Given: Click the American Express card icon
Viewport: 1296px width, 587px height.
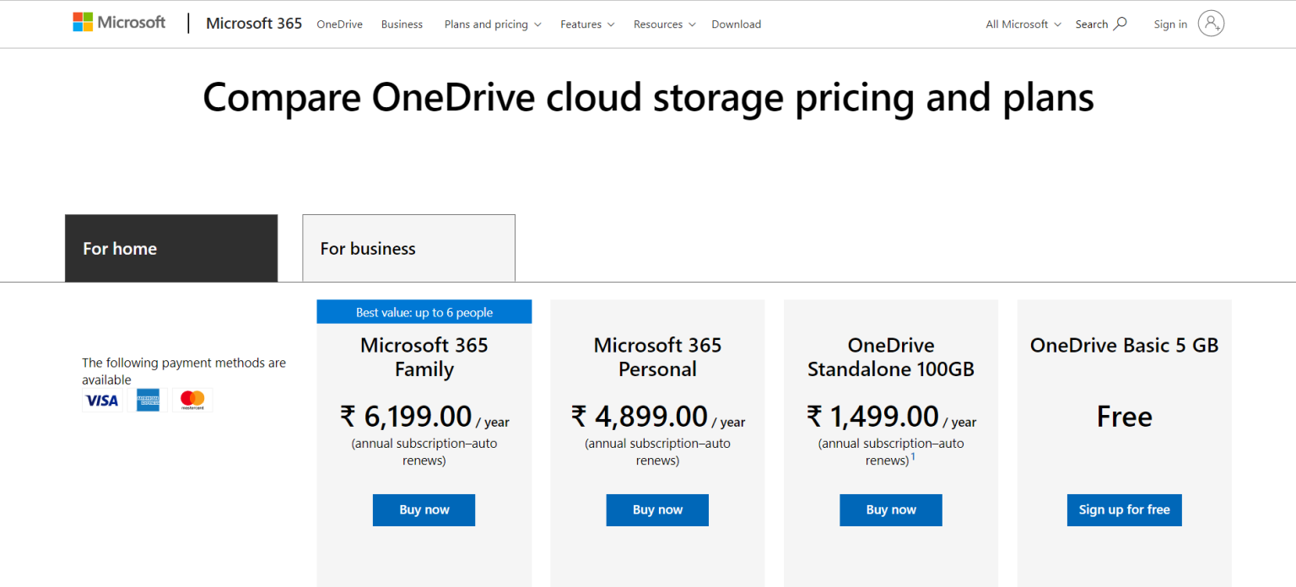Looking at the screenshot, I should click(148, 401).
